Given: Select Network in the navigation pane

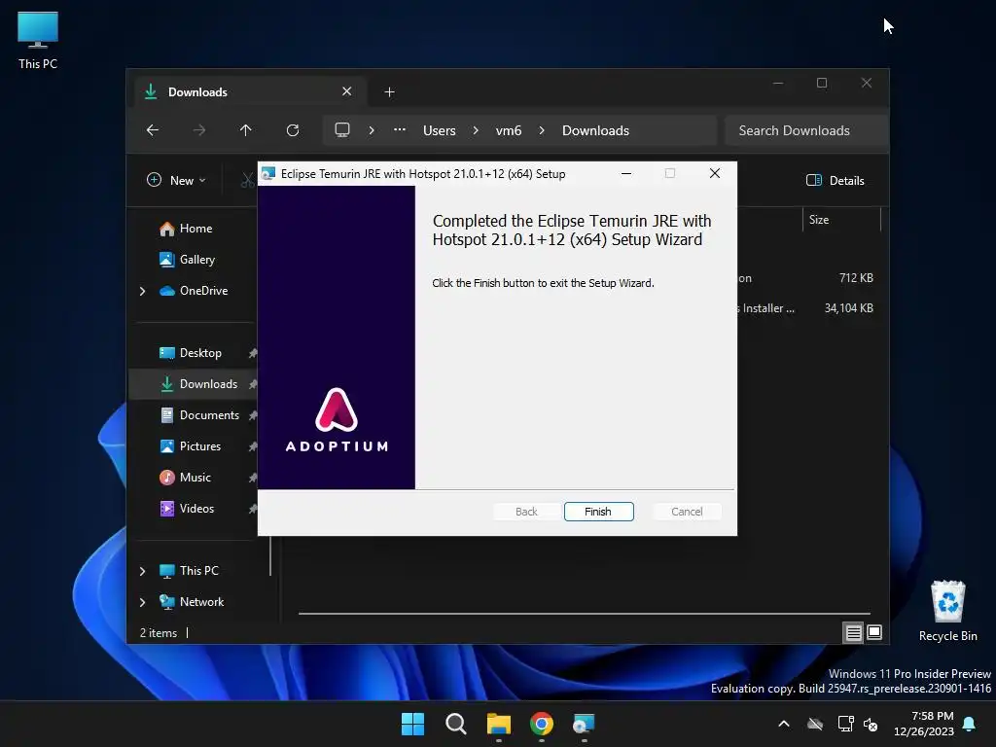Looking at the screenshot, I should tap(201, 601).
